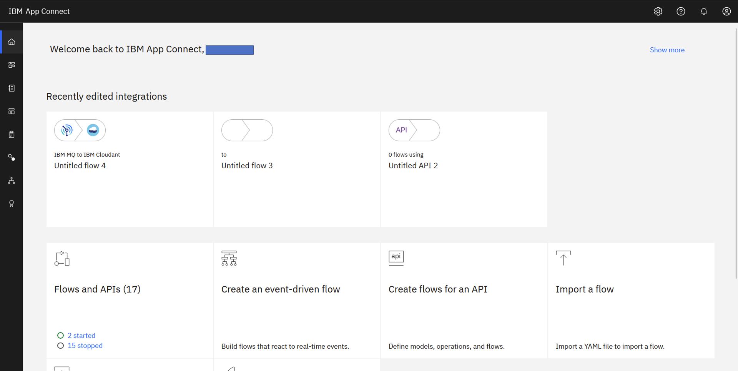Open the award ribbon icon in sidebar
The height and width of the screenshot is (371, 738).
click(12, 204)
